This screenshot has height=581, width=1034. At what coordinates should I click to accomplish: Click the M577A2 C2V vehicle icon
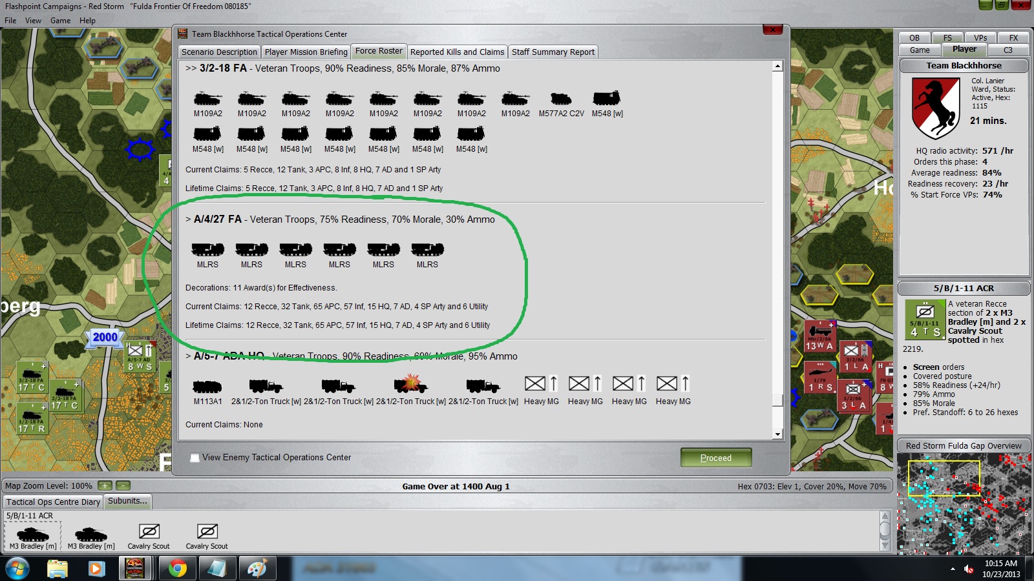[560, 99]
